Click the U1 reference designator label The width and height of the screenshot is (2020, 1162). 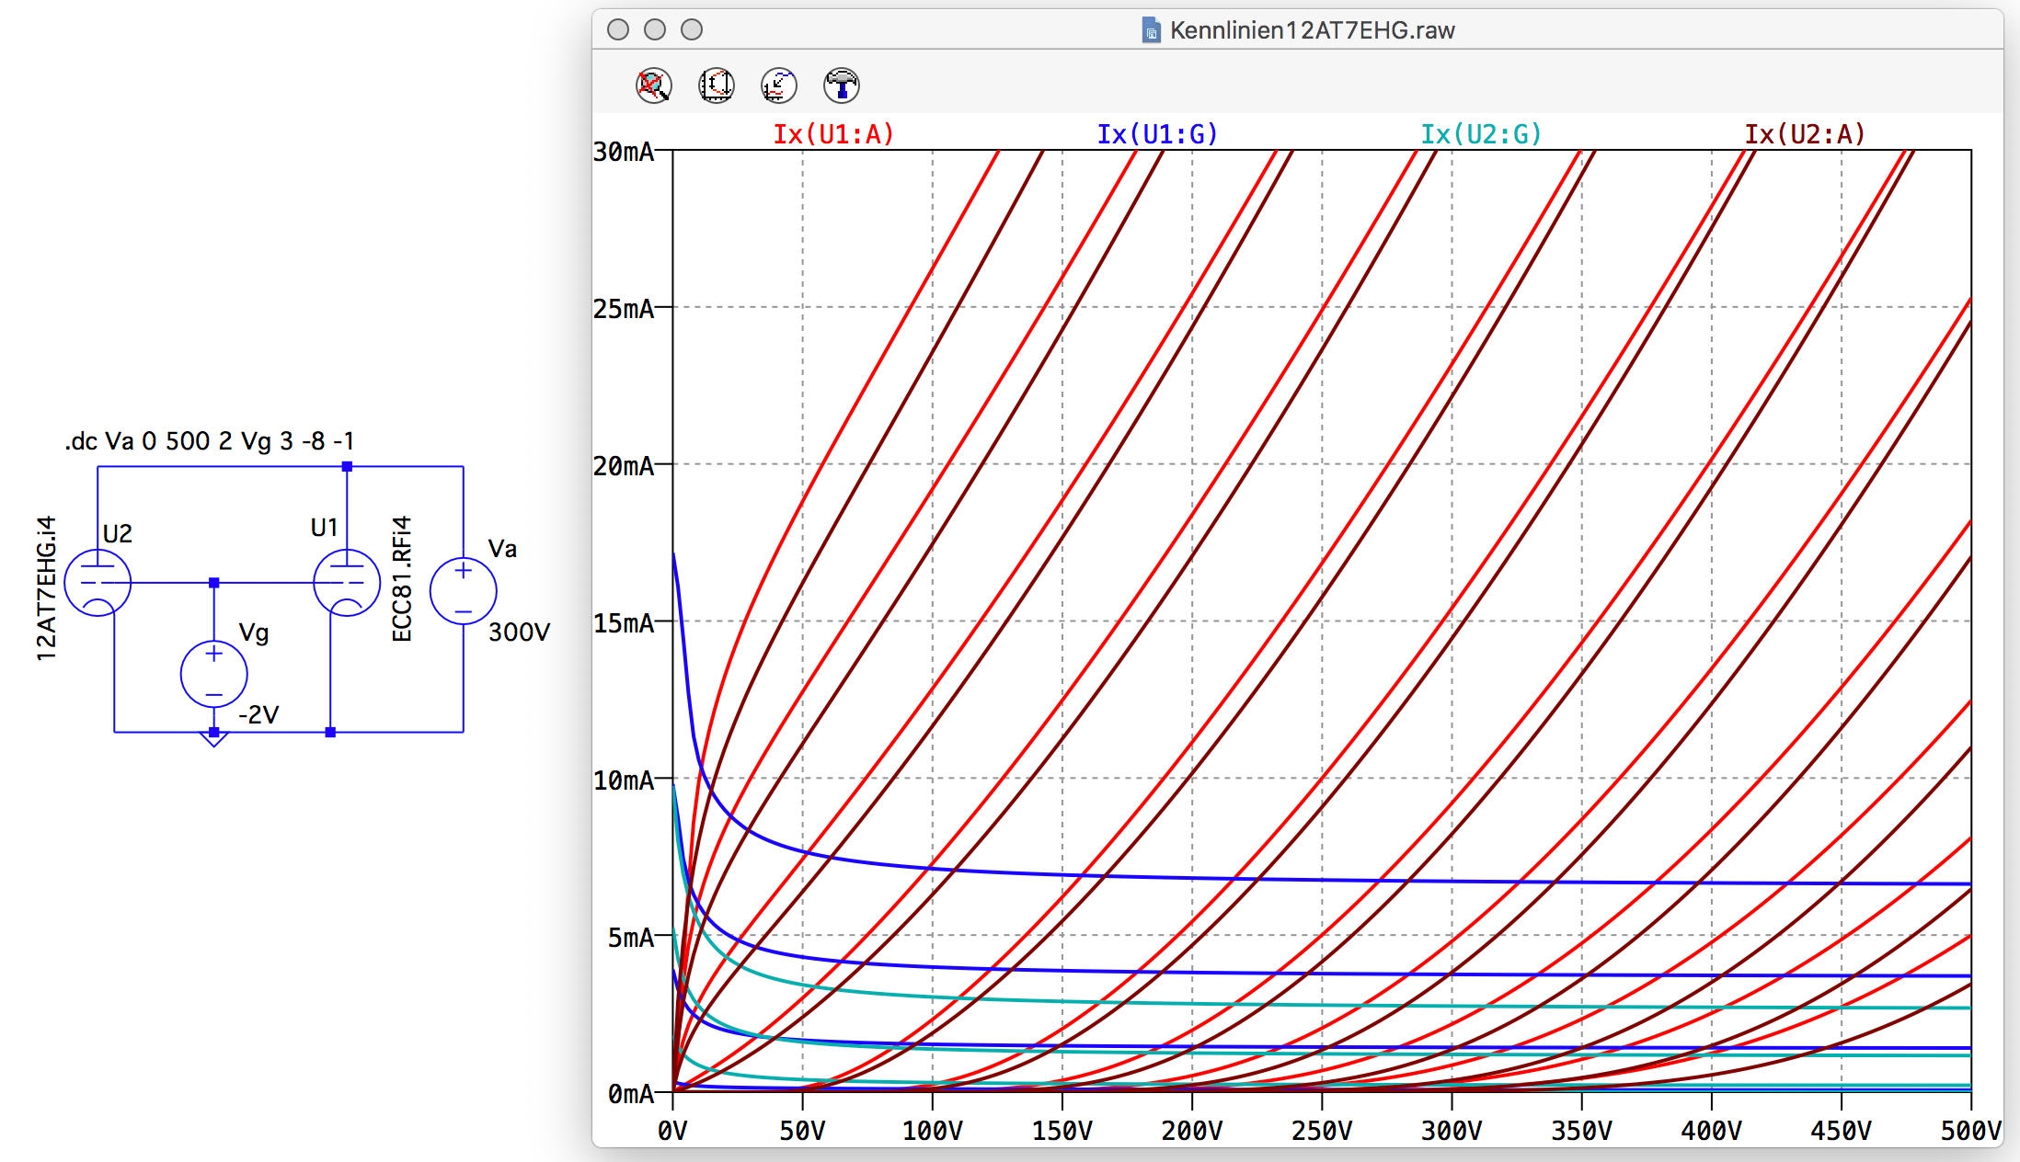click(x=325, y=528)
